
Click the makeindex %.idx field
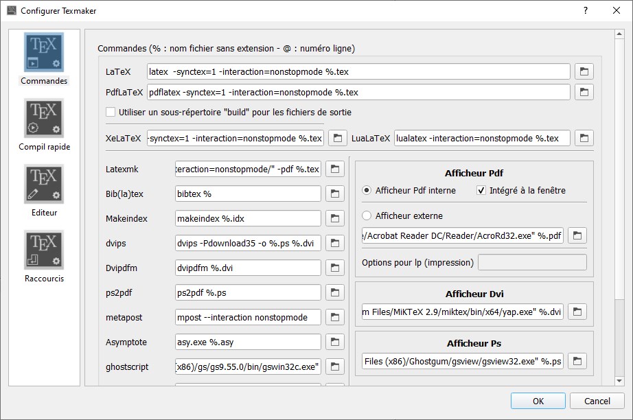point(249,218)
